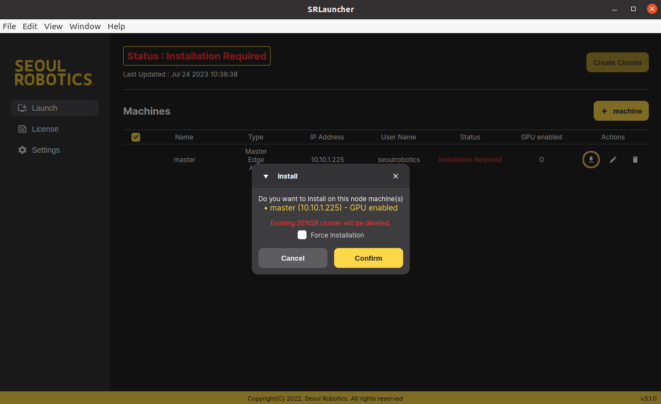The image size is (661, 404).
Task: Enable the Force Installation checkbox
Action: [x=302, y=235]
